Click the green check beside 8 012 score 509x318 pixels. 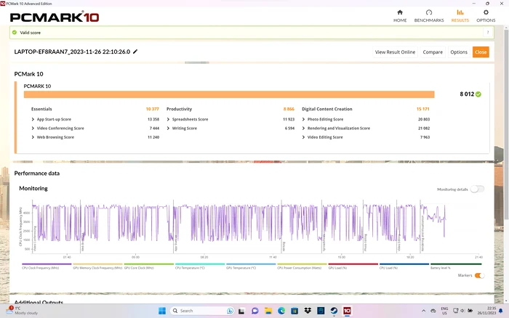pos(478,94)
